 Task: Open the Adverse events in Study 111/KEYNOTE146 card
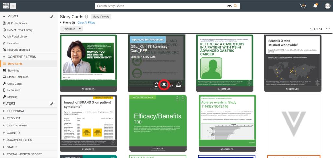(227, 123)
